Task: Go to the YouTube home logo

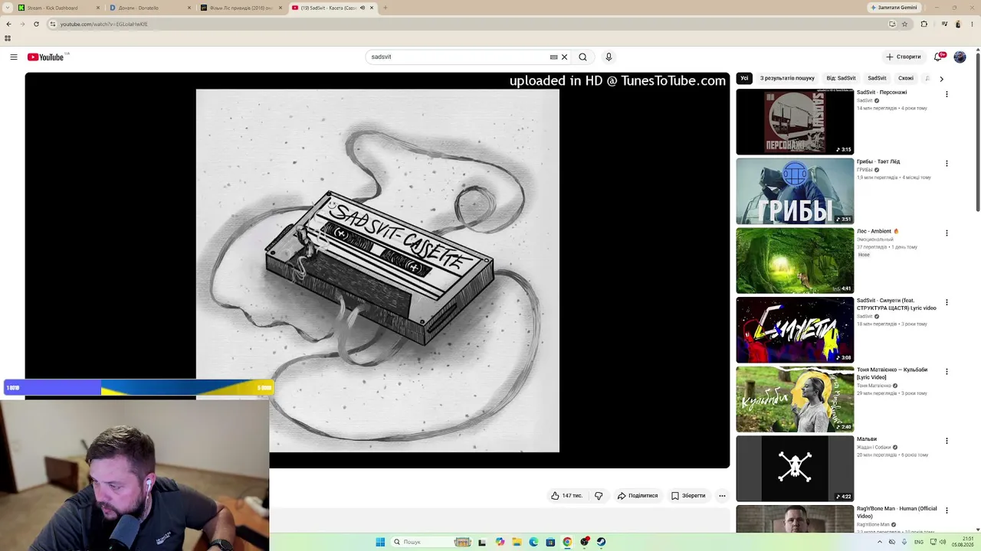Action: 46,57
